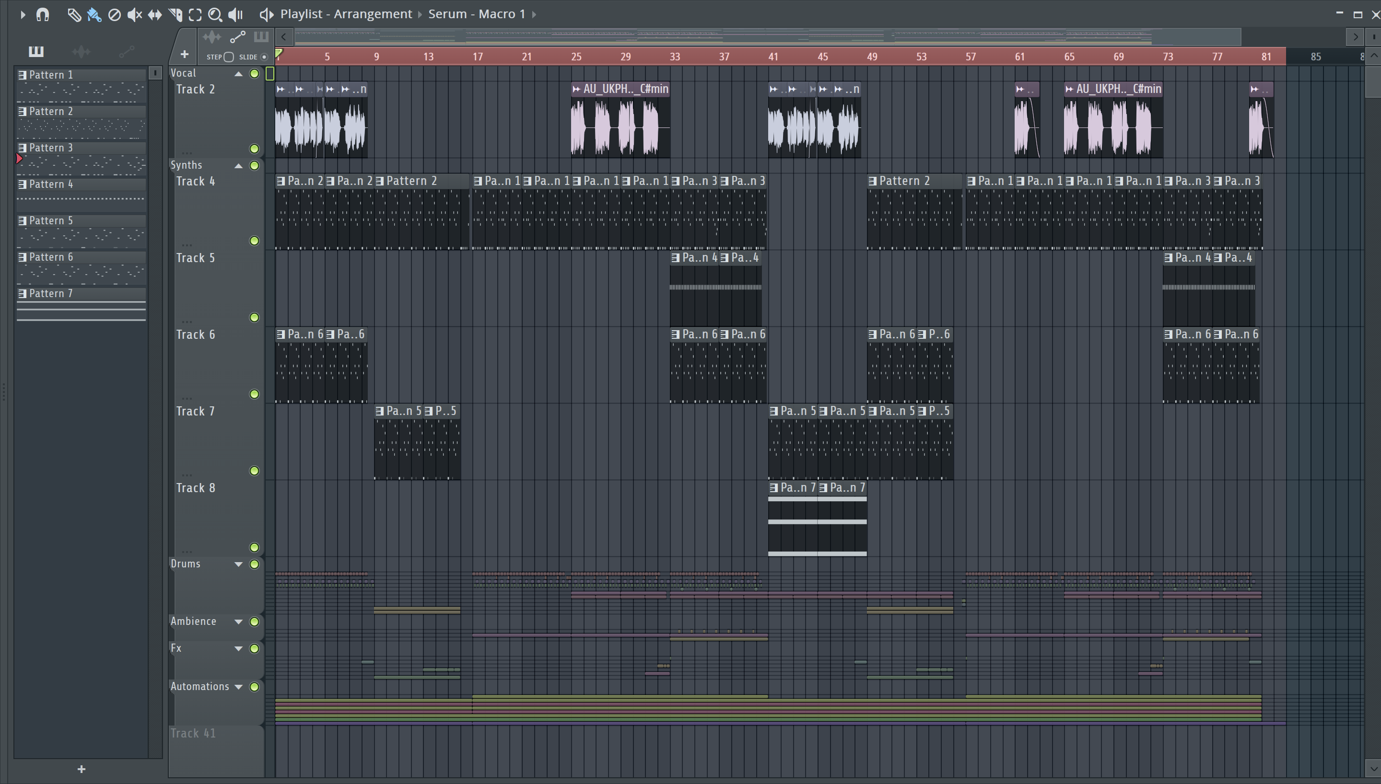Viewport: 1381px width, 784px height.
Task: Select the Delete tool
Action: tap(114, 14)
